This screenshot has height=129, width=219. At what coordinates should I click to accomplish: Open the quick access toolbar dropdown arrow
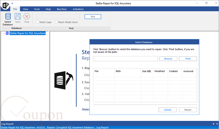point(12,3)
